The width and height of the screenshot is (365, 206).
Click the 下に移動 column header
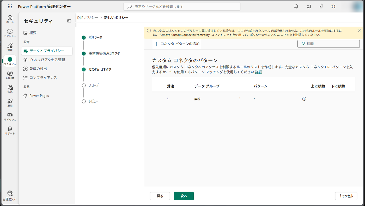click(x=338, y=86)
